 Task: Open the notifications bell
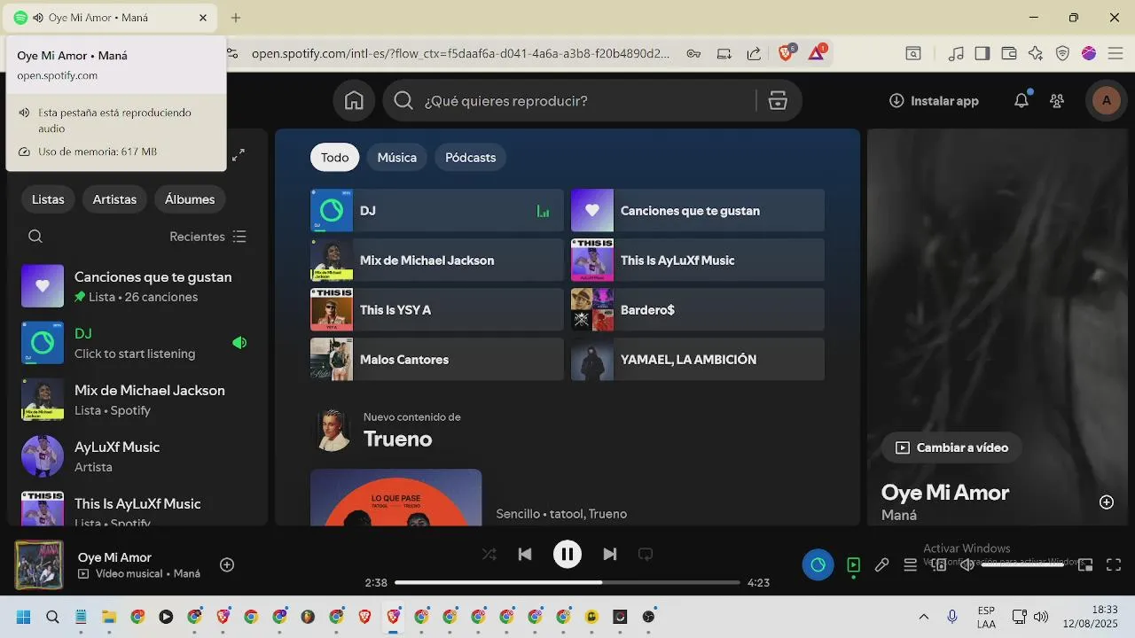point(1021,101)
